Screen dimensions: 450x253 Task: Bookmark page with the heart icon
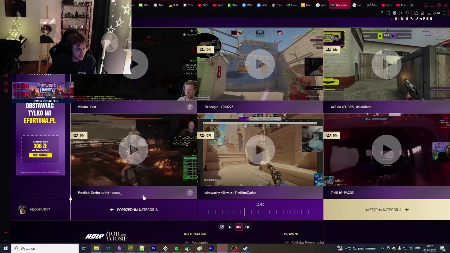coord(407,13)
